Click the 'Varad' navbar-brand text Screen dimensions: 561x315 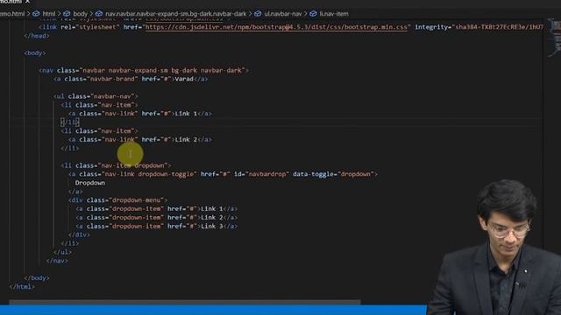(184, 79)
